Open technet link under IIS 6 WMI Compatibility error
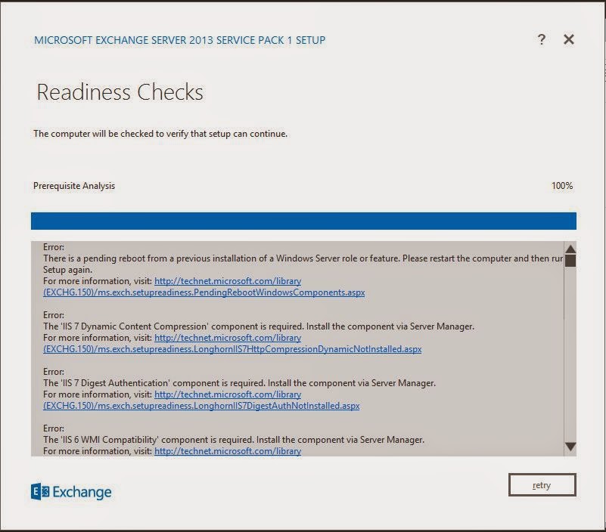The image size is (606, 532). pyautogui.click(x=228, y=451)
